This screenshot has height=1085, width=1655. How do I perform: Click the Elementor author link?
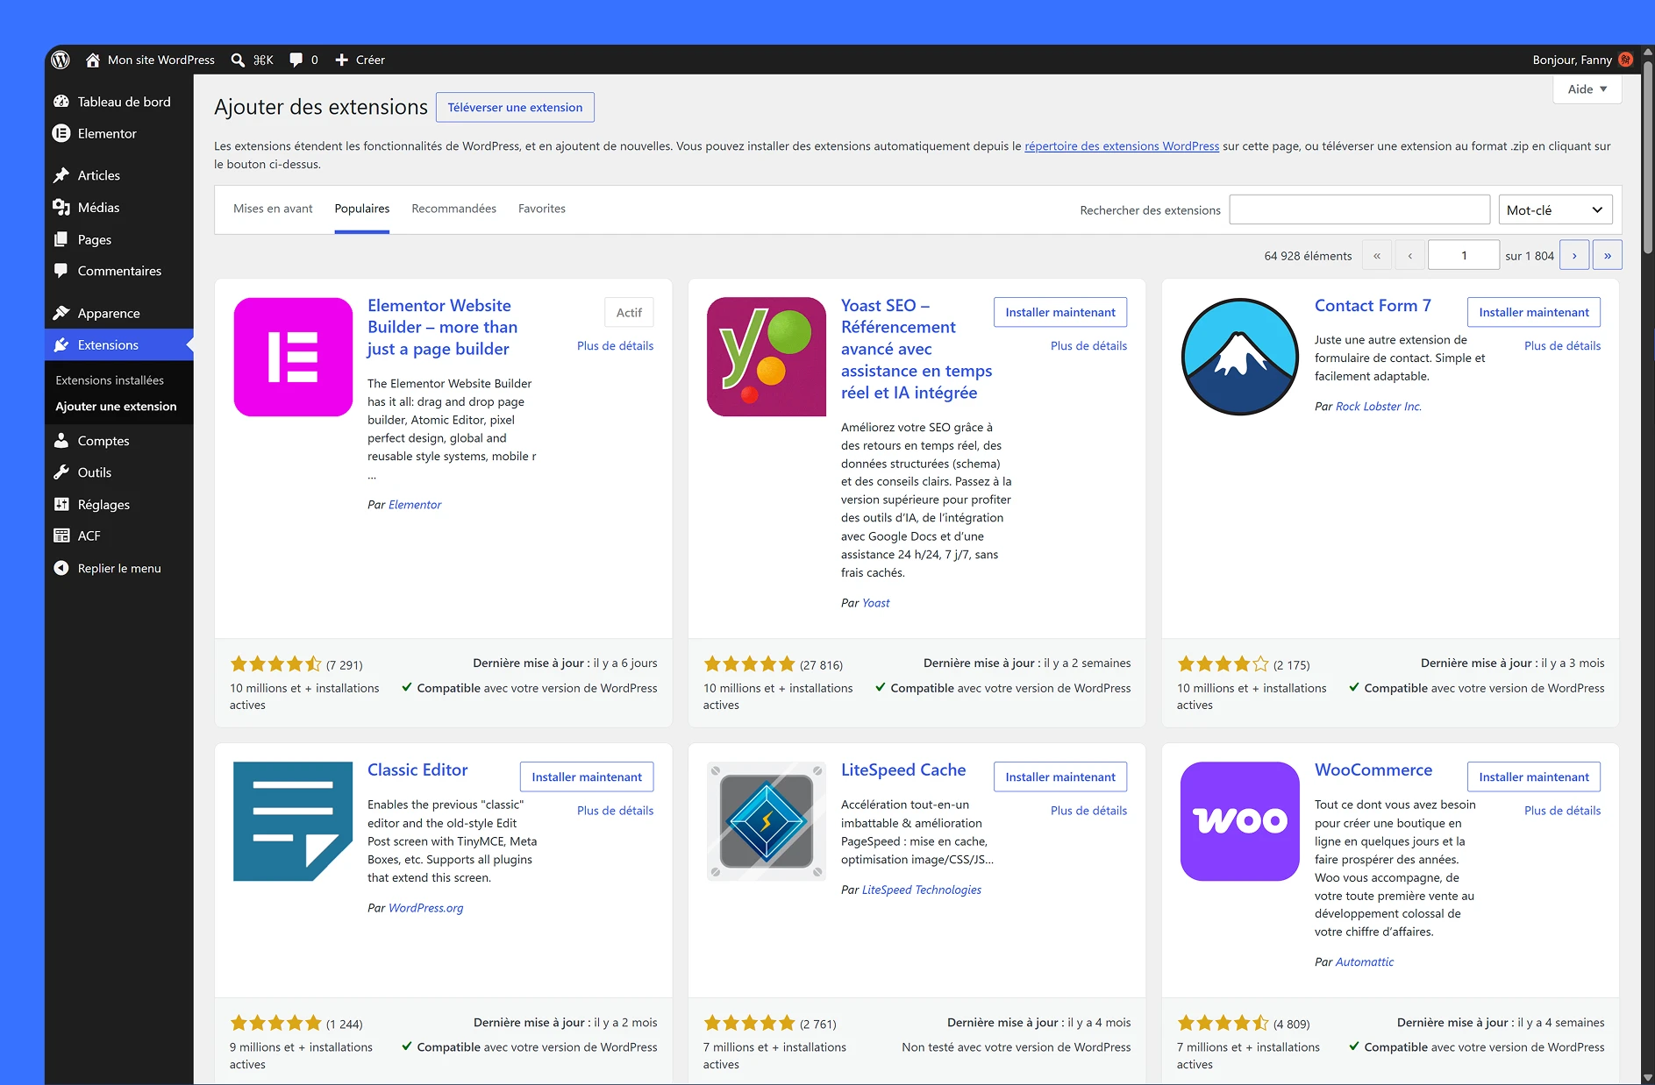[x=415, y=505]
